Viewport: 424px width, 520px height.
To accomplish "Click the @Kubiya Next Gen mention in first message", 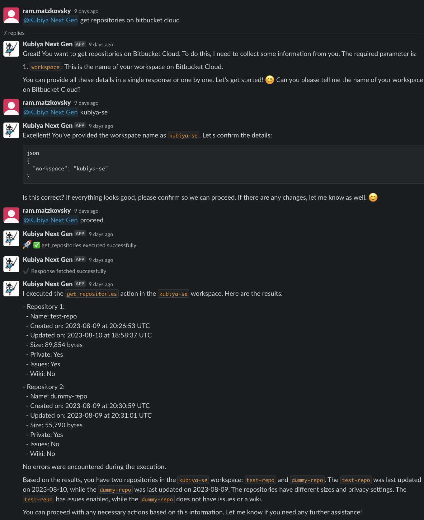I will tap(50, 20).
